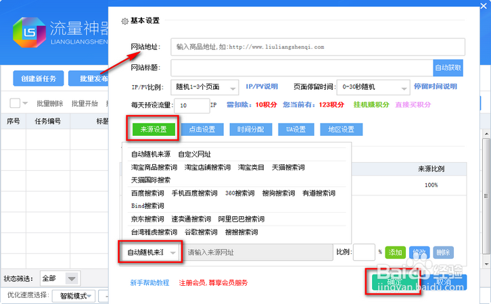The height and width of the screenshot is (304, 491).
Task: Choose 阿里巴巴搜索词 from the source list
Action: tap(241, 219)
